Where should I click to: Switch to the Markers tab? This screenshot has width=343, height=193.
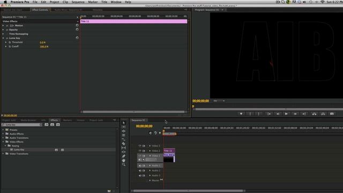coord(68,120)
